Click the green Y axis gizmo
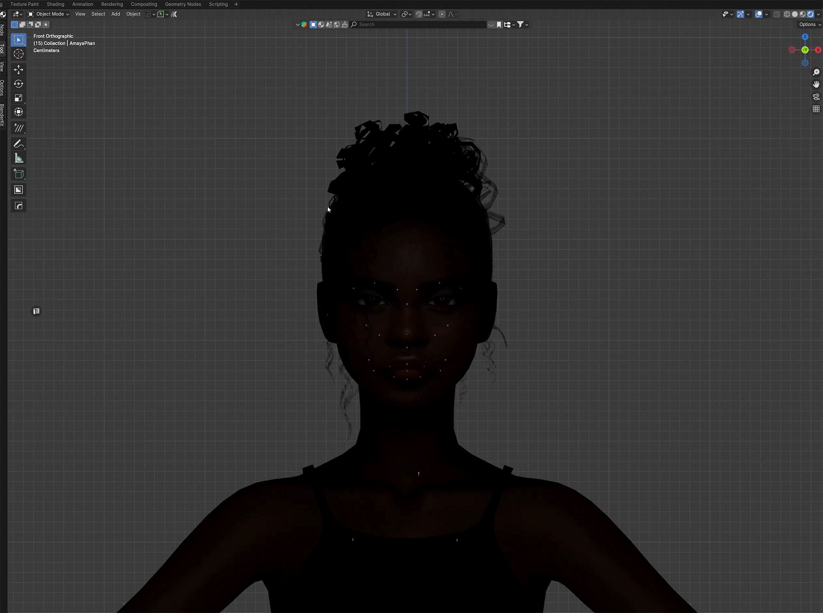The width and height of the screenshot is (823, 613). coord(805,50)
